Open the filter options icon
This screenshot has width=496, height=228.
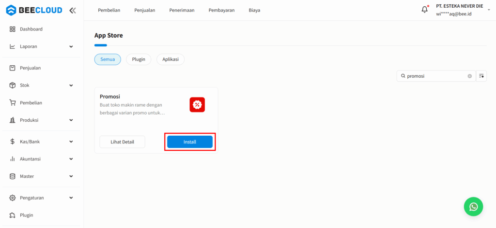[x=481, y=76]
